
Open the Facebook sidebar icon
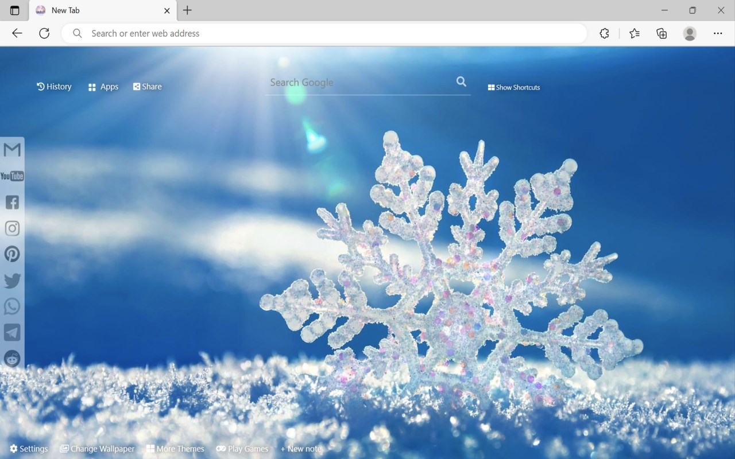point(12,202)
